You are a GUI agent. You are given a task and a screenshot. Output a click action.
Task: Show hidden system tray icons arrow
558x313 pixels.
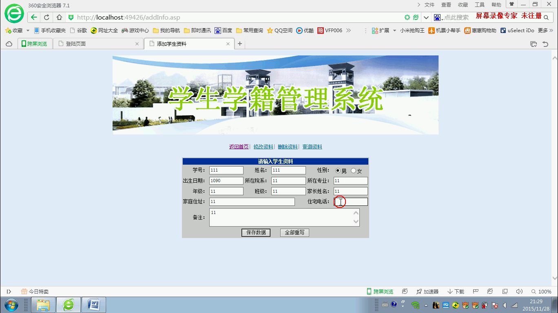(x=426, y=305)
